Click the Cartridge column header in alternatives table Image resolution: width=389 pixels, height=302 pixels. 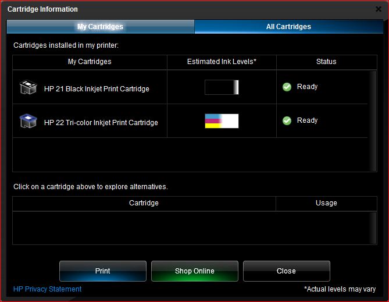pos(144,203)
